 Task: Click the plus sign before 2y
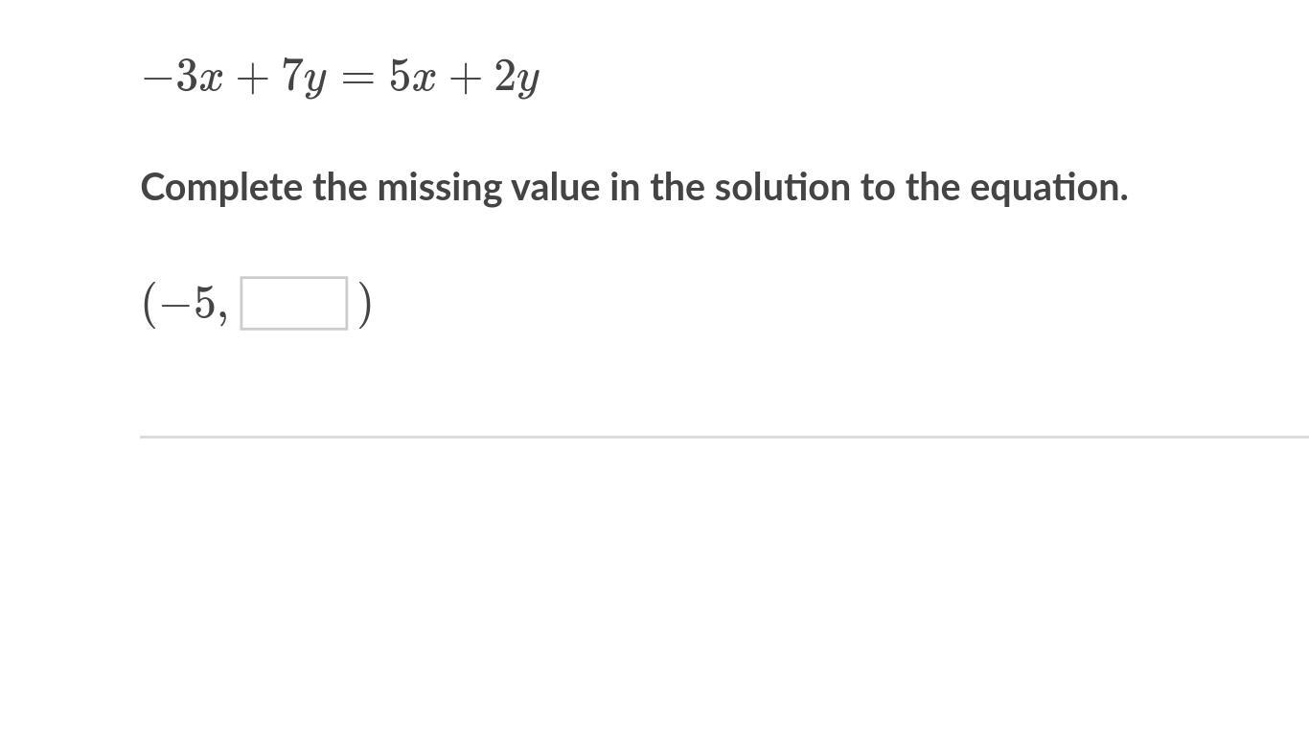465,78
